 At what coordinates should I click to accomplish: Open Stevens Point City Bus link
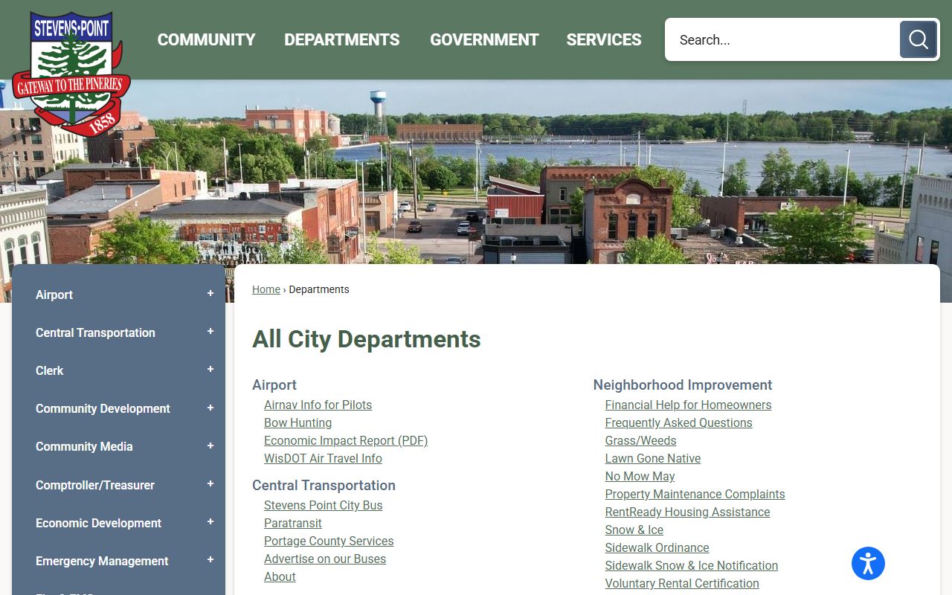click(323, 505)
